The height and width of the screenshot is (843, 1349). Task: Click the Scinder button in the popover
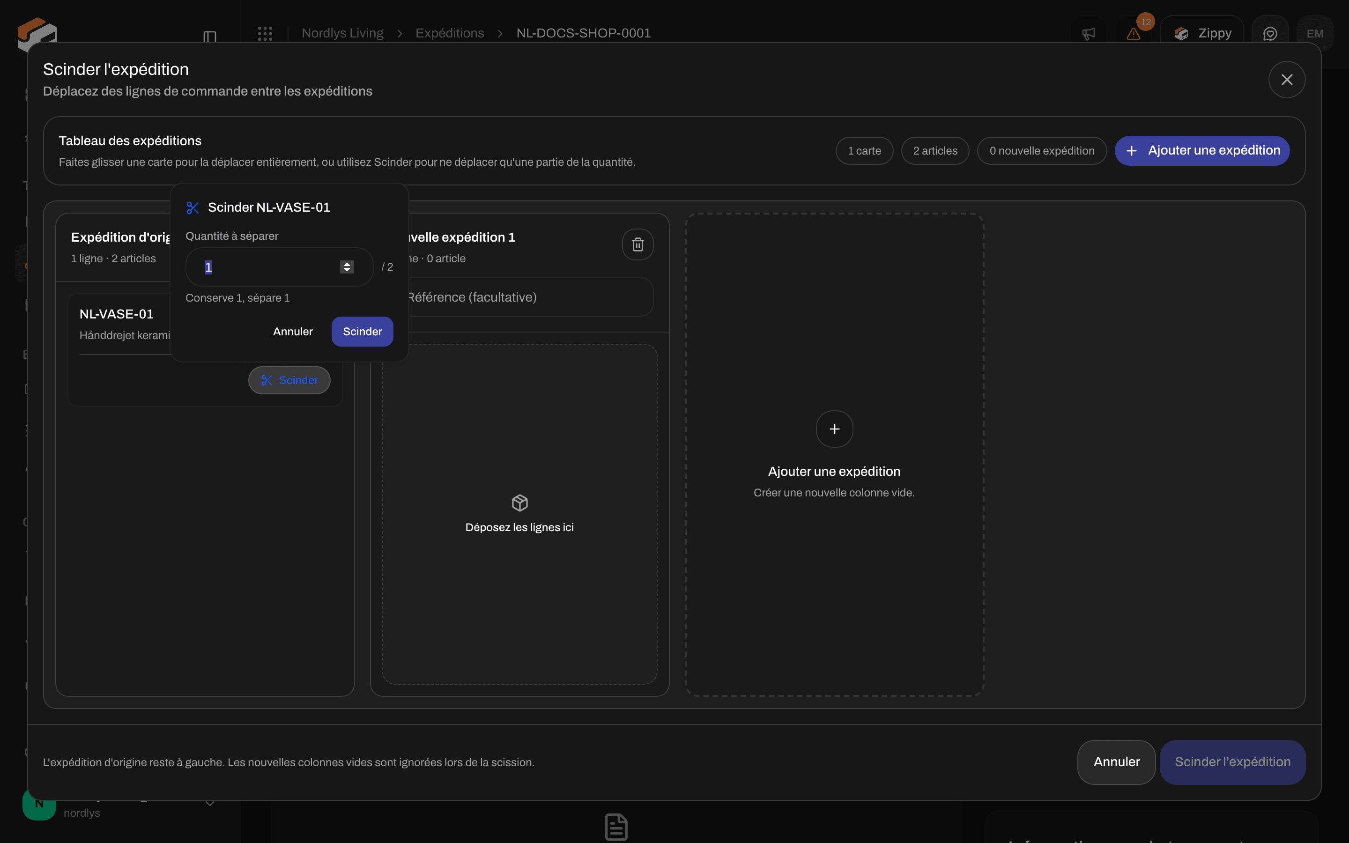363,332
